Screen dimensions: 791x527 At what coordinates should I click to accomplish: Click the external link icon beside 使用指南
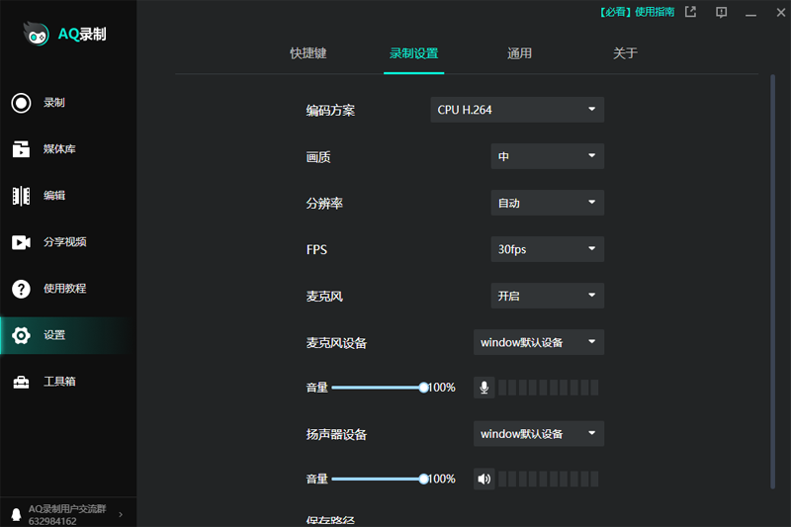coord(690,12)
